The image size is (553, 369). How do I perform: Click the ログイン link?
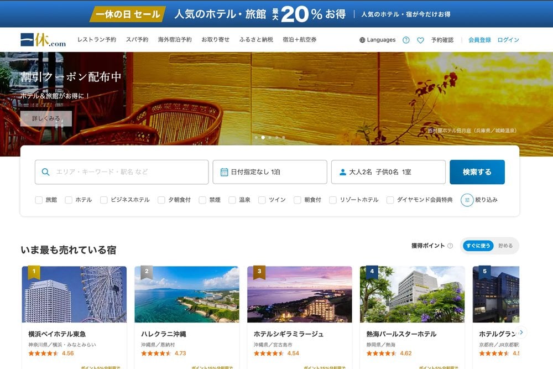coord(508,40)
